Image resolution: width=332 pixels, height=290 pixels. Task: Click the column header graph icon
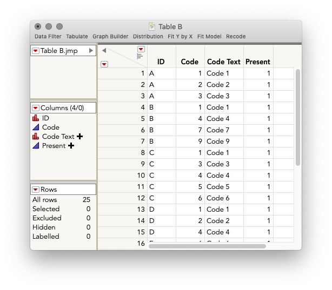[x=140, y=56]
